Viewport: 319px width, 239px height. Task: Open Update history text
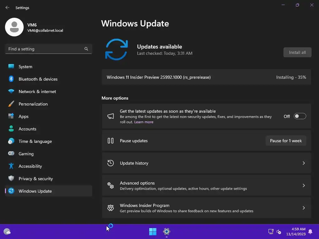click(134, 163)
